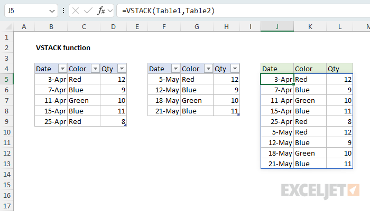Click cell '21-May' in column F

[x=164, y=111]
